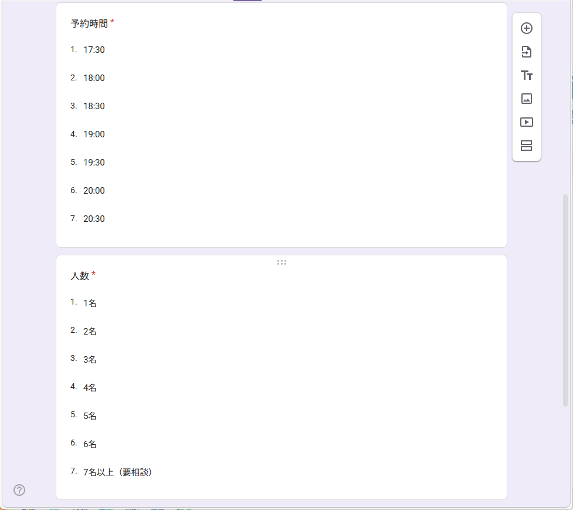The width and height of the screenshot is (573, 510).
Task: Edit the 2名 choice text
Action: 91,331
